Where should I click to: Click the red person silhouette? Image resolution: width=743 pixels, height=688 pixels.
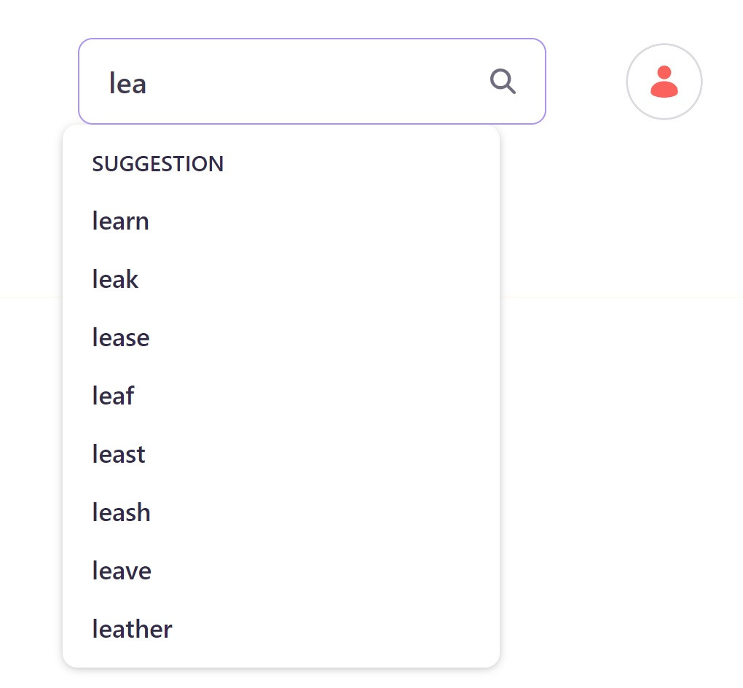coord(664,82)
